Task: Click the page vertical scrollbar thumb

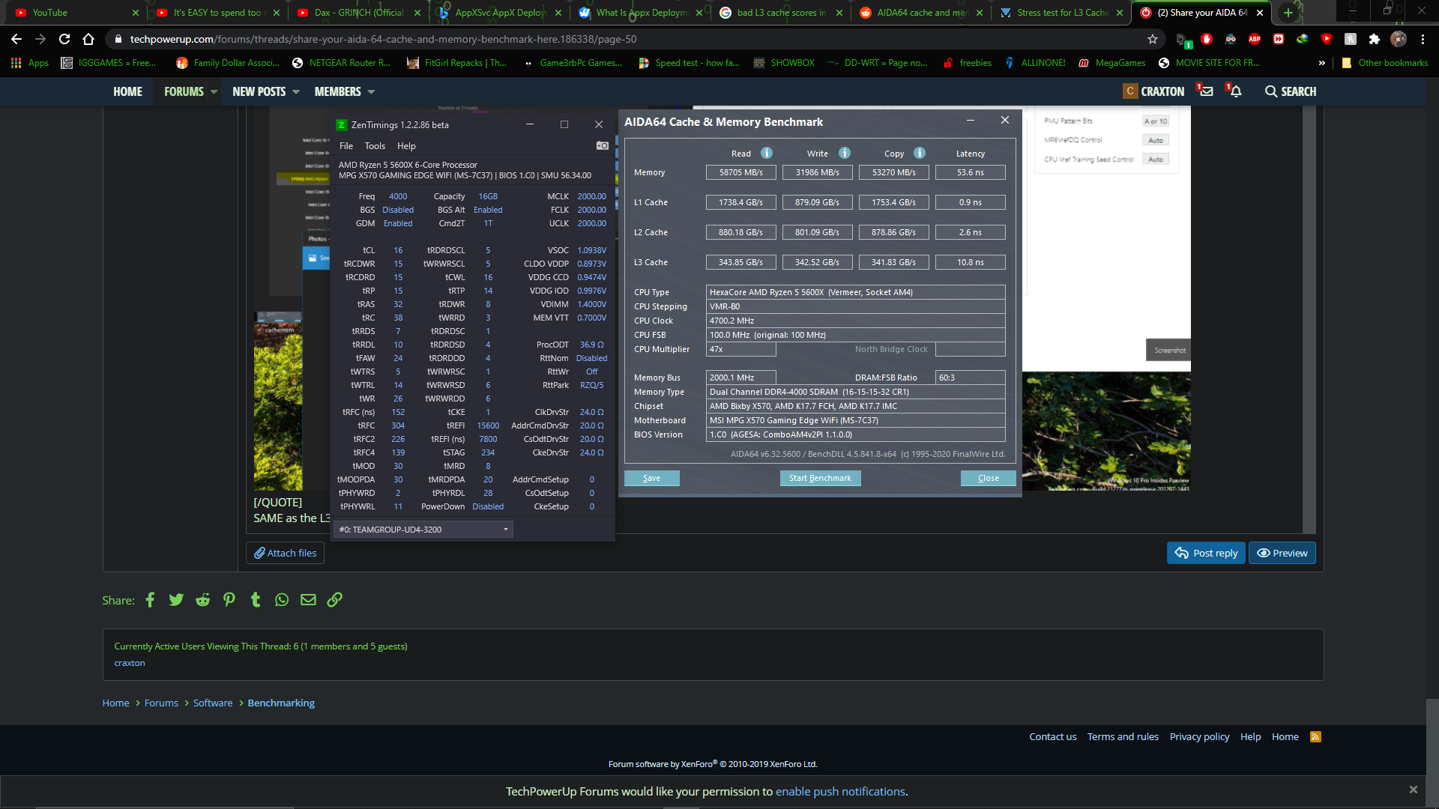Action: point(1432,737)
